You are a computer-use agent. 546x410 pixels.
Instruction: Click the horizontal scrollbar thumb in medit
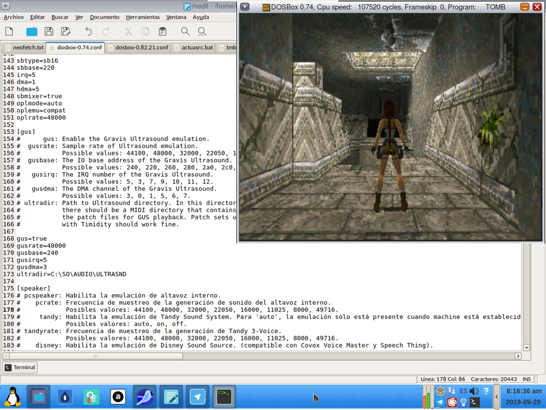click(96, 356)
